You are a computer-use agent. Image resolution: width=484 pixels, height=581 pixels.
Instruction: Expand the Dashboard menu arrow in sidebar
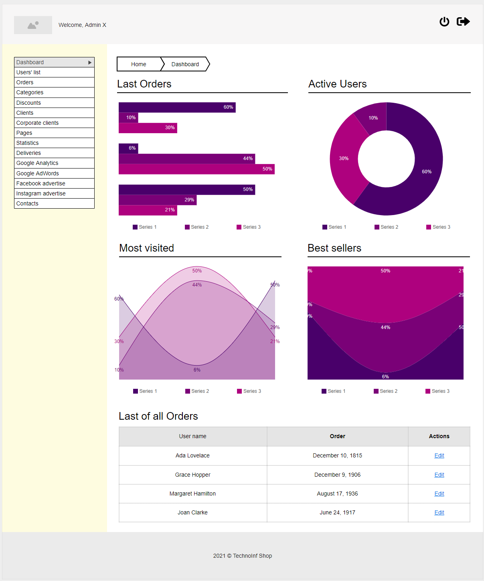click(x=90, y=63)
